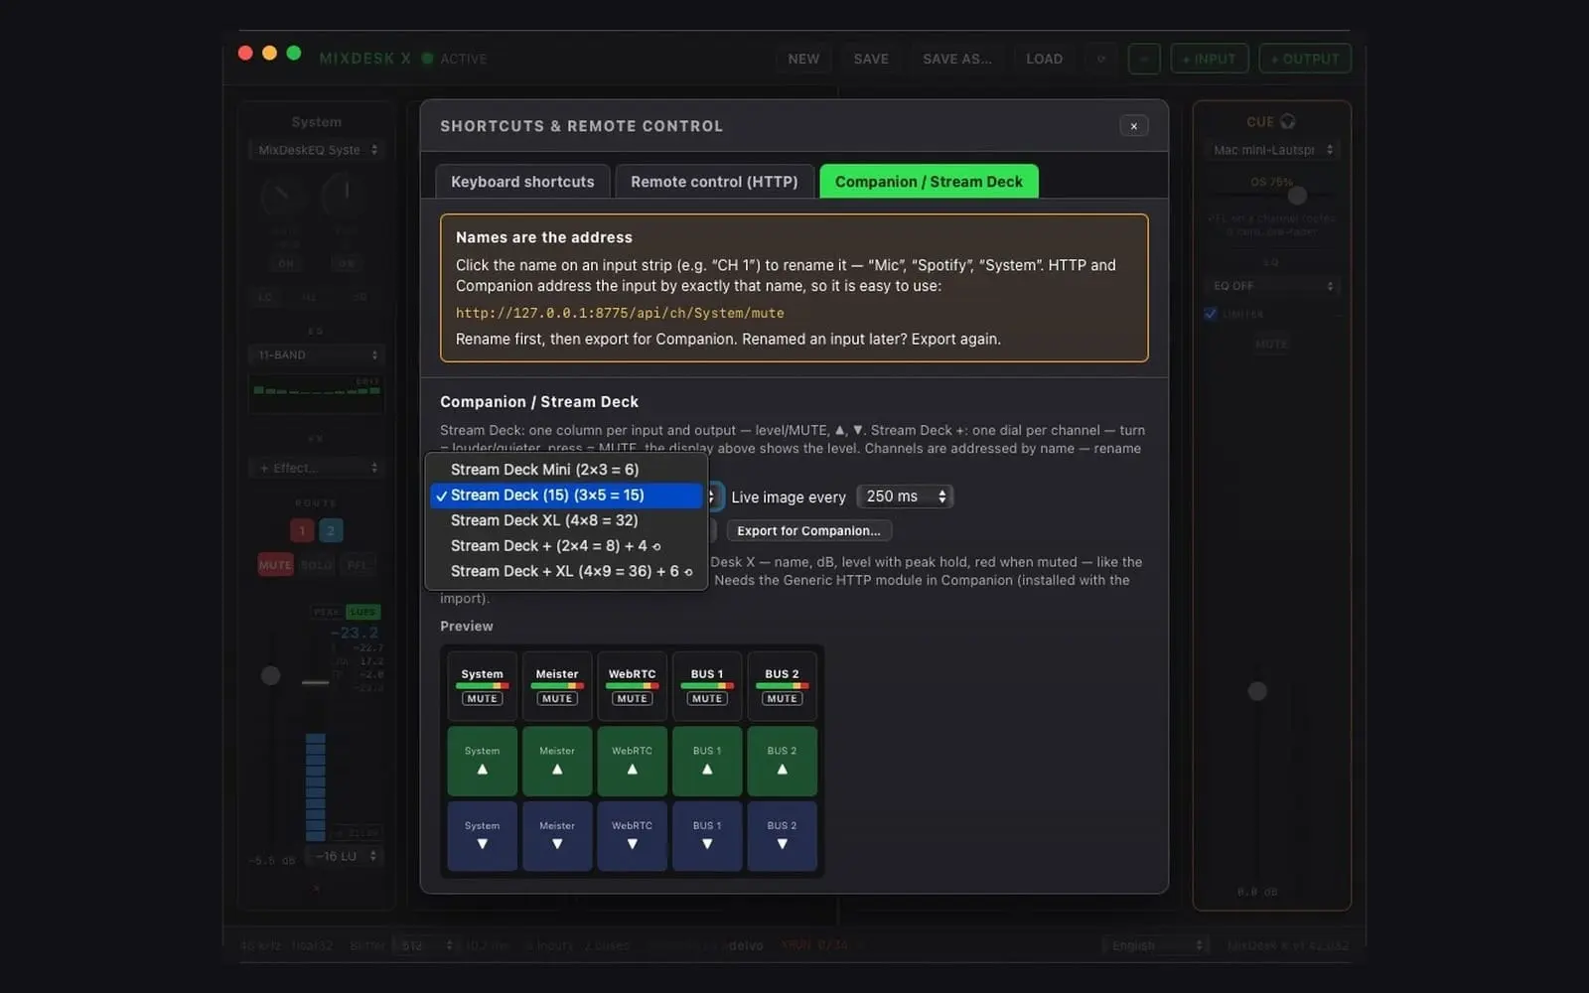Open the EQ OFF dropdown in CUE panel
1589x993 pixels.
point(1271,286)
